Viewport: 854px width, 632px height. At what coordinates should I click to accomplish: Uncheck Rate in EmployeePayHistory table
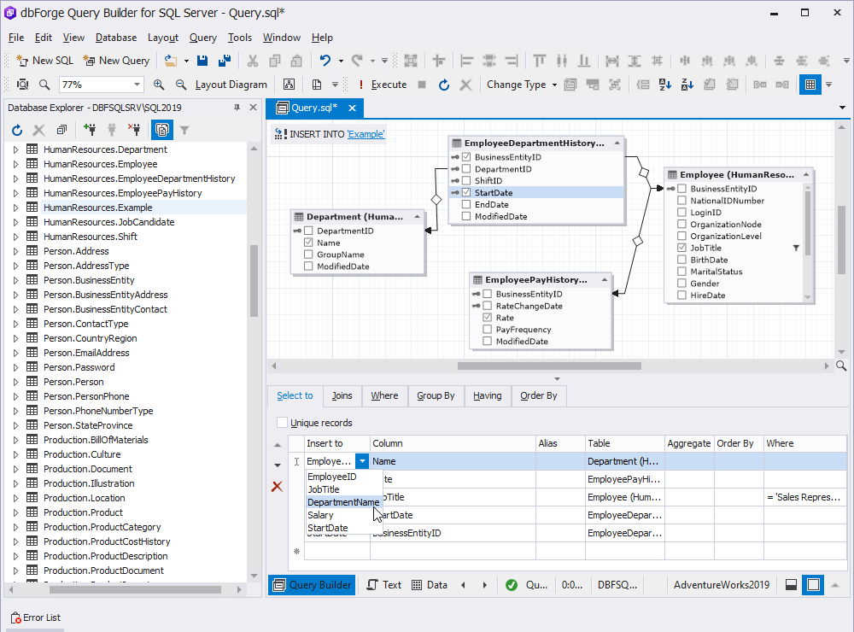click(x=488, y=317)
